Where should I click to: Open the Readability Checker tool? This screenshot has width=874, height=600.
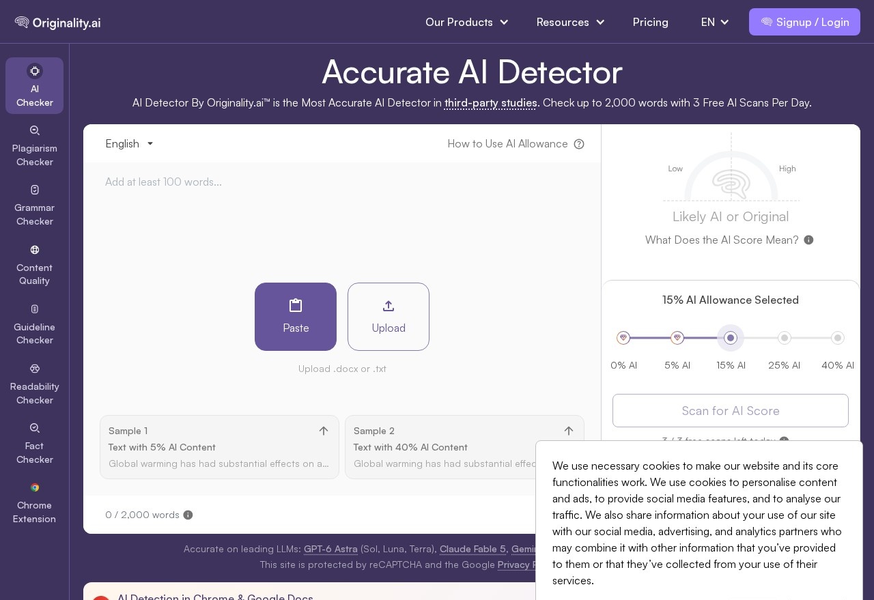pos(34,384)
